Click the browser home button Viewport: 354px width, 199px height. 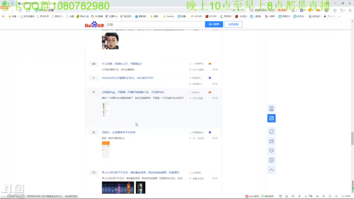click(28, 10)
